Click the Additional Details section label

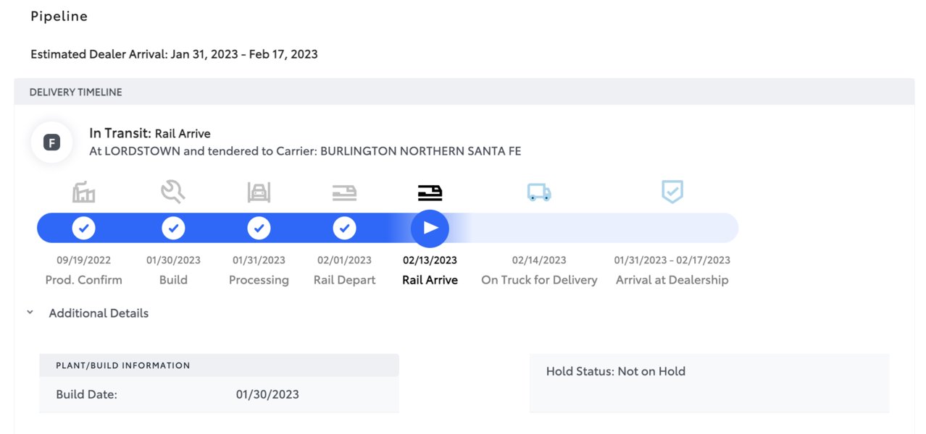coord(99,313)
